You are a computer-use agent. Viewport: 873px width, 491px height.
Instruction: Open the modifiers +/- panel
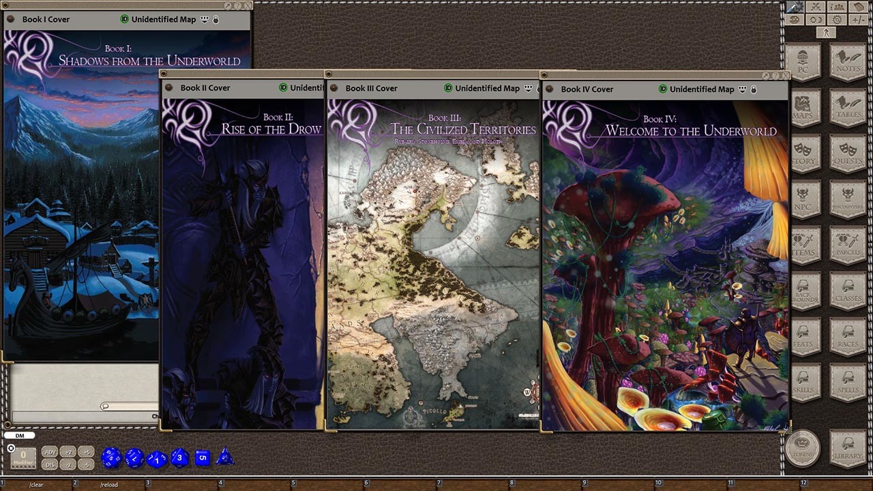tap(859, 20)
